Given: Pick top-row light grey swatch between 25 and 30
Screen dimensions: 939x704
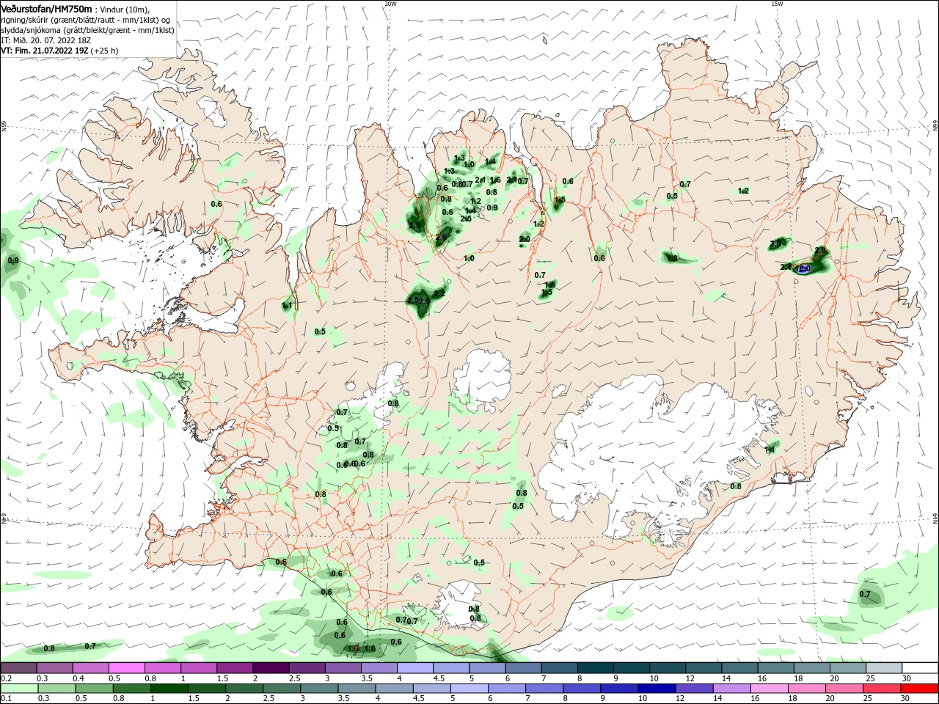Looking at the screenshot, I should [884, 668].
